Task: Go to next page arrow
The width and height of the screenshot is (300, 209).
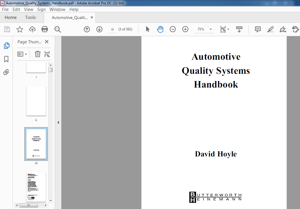Action: tap(99, 29)
